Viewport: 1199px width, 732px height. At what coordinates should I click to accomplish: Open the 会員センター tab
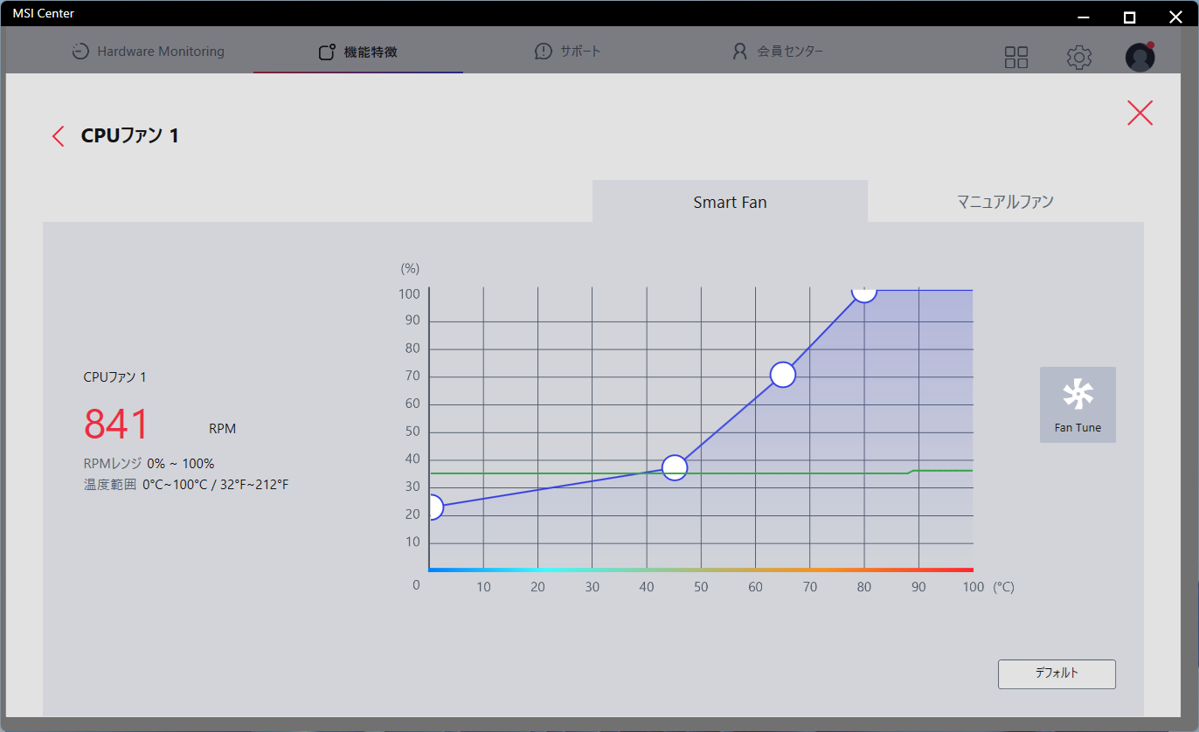tap(778, 52)
